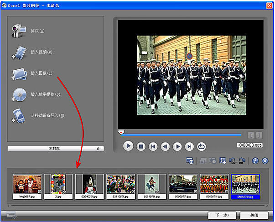Set the mark-out bracket button

click(259, 135)
